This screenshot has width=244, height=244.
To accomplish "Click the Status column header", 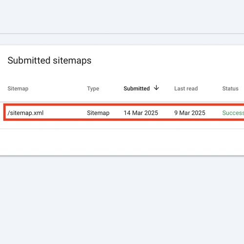I will (x=230, y=88).
